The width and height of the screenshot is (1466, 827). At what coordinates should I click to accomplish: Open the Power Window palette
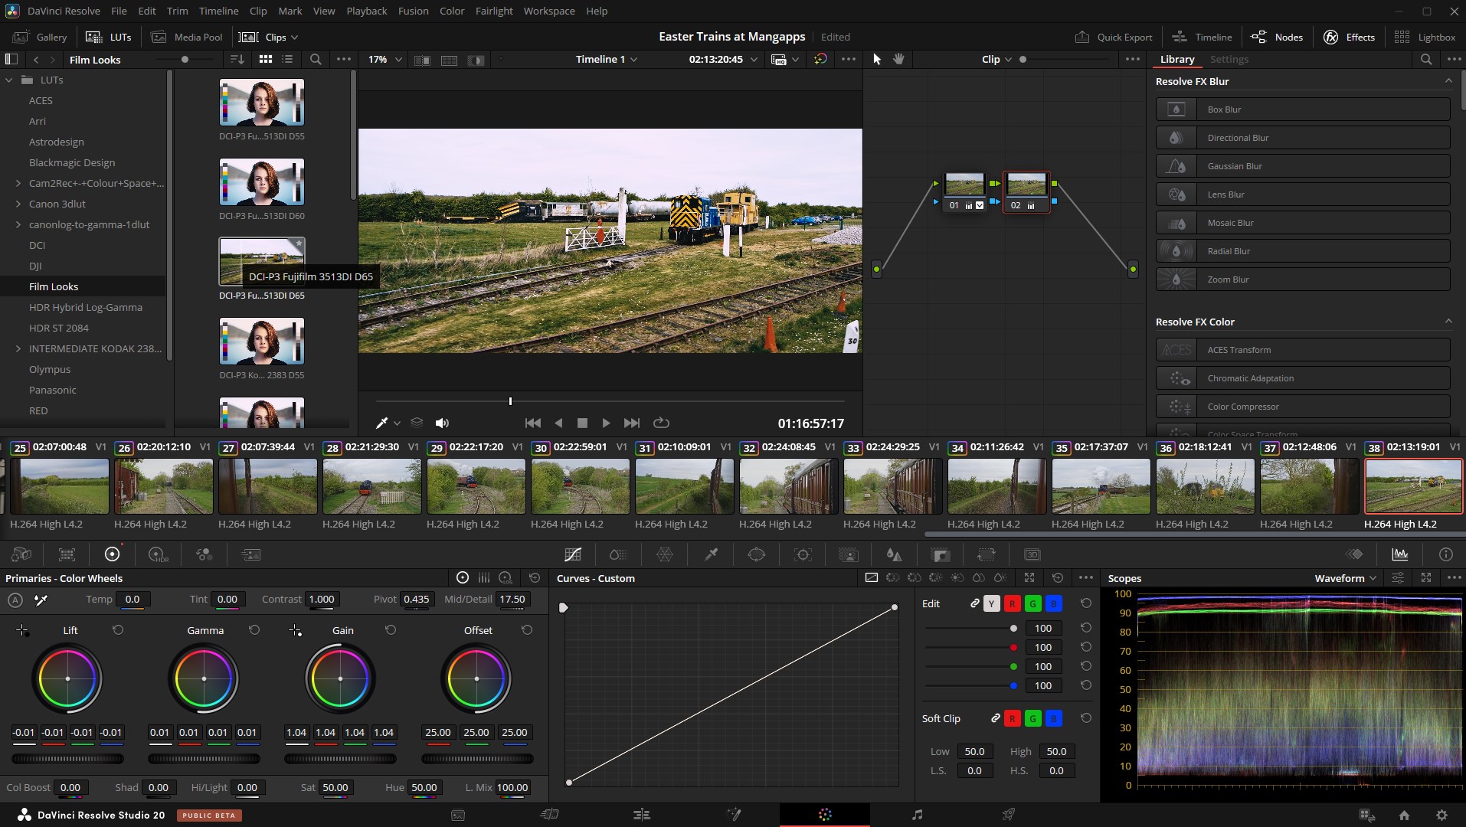pyautogui.click(x=757, y=554)
